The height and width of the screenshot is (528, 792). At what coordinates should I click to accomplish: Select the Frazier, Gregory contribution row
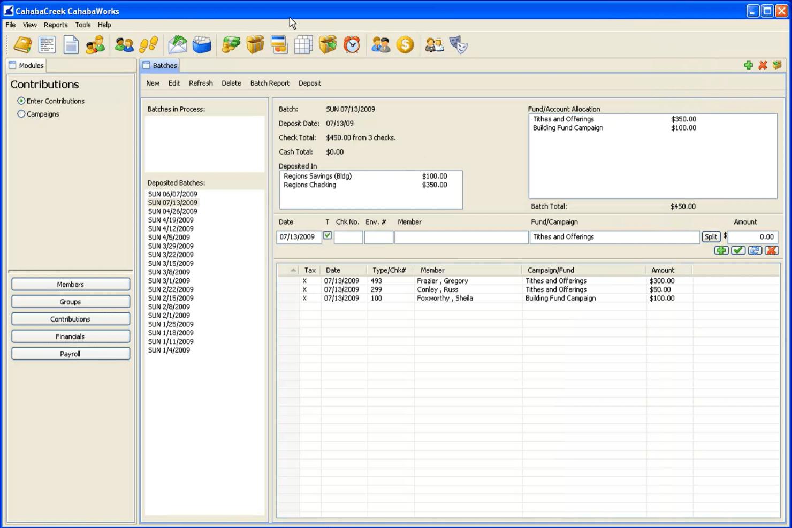(528, 281)
